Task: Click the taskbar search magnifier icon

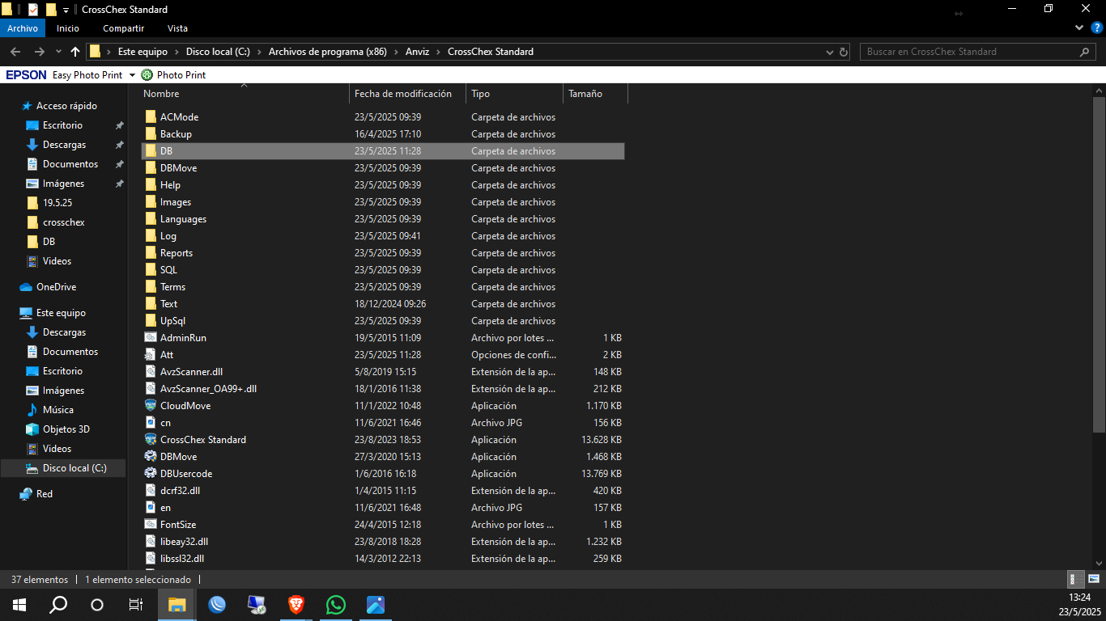Action: 58,605
